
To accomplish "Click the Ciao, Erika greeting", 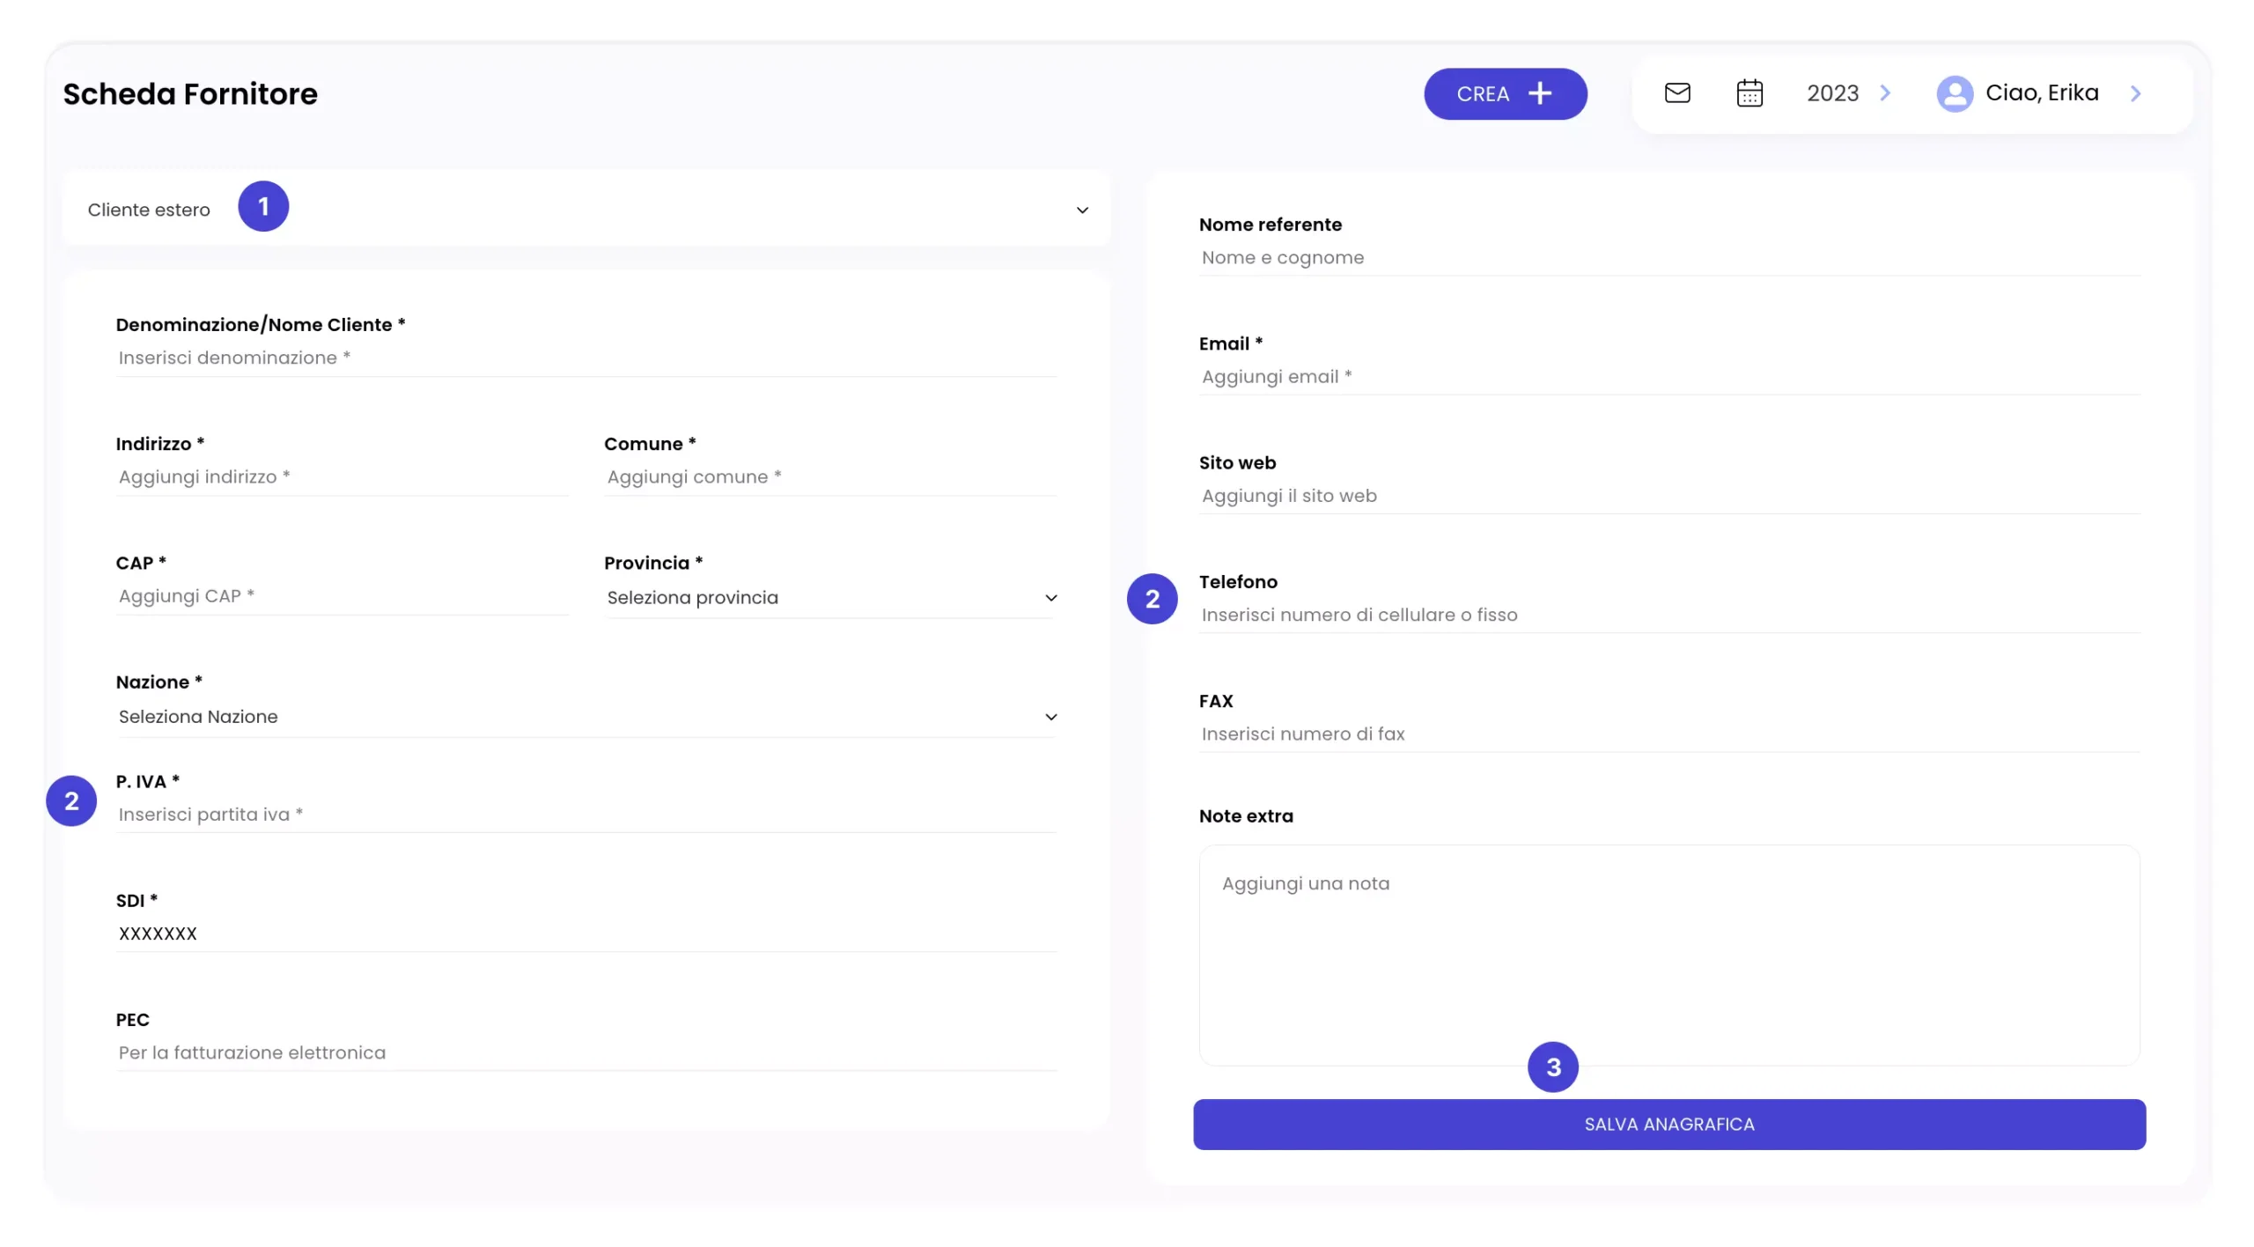I will 2041,92.
